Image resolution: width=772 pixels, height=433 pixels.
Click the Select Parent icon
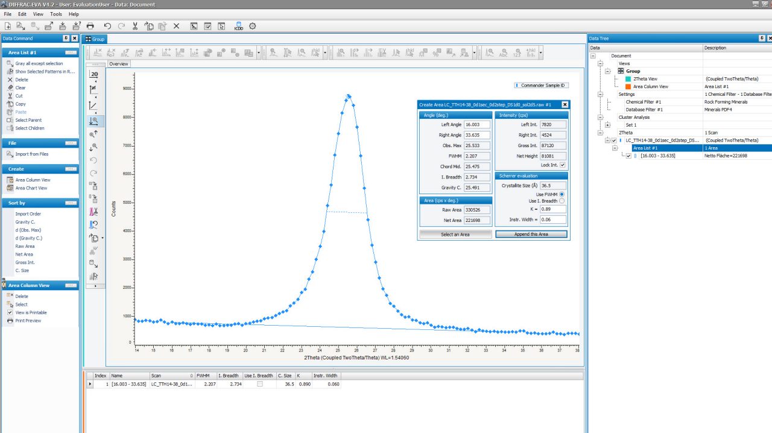[x=10, y=120]
